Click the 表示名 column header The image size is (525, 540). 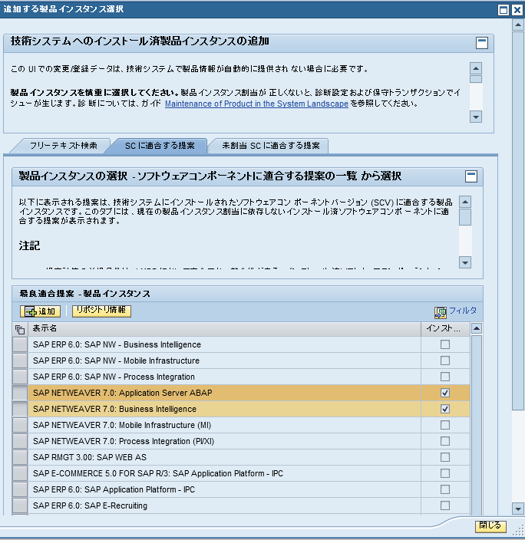224,329
